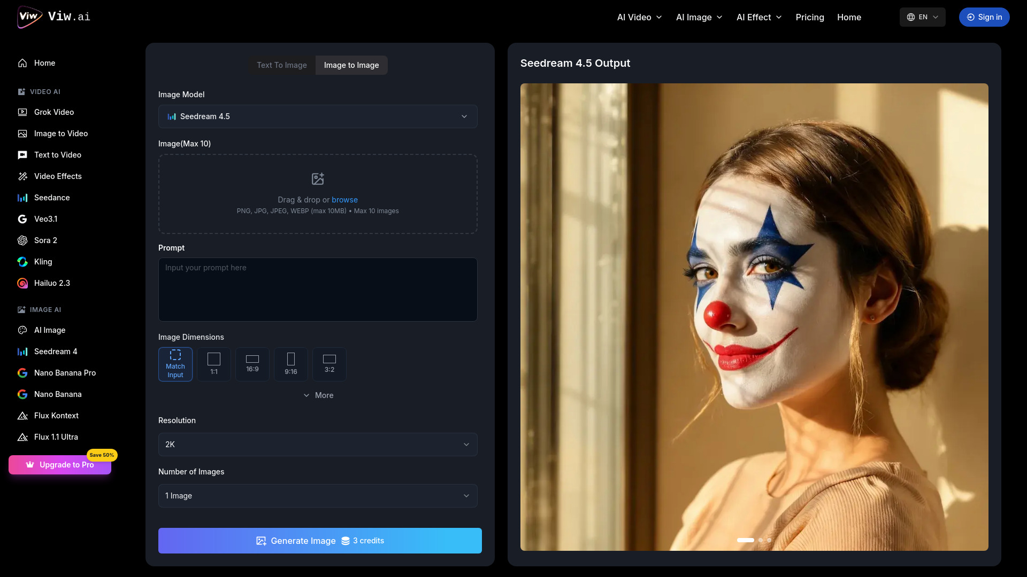Click the image upload icon in drop zone

click(318, 178)
